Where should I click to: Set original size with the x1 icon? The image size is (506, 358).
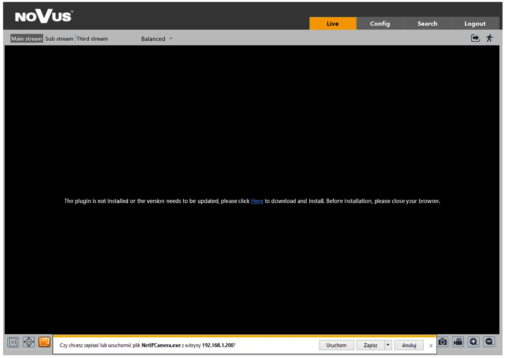click(13, 342)
